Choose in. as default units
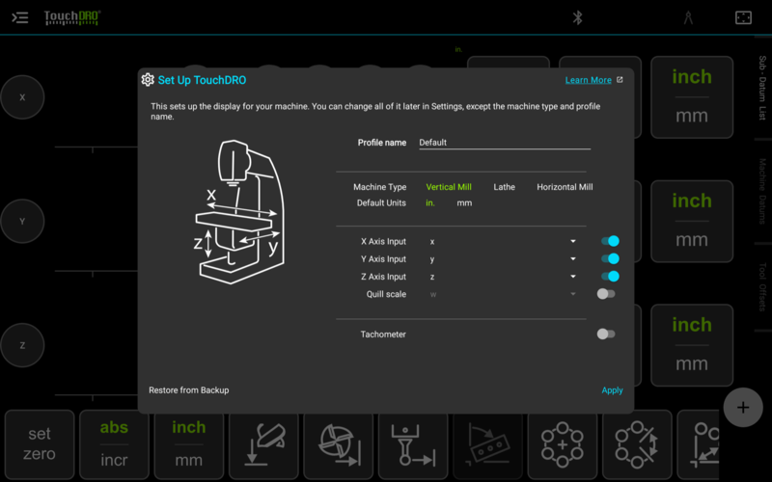Viewport: 772px width, 482px height. pyautogui.click(x=430, y=203)
